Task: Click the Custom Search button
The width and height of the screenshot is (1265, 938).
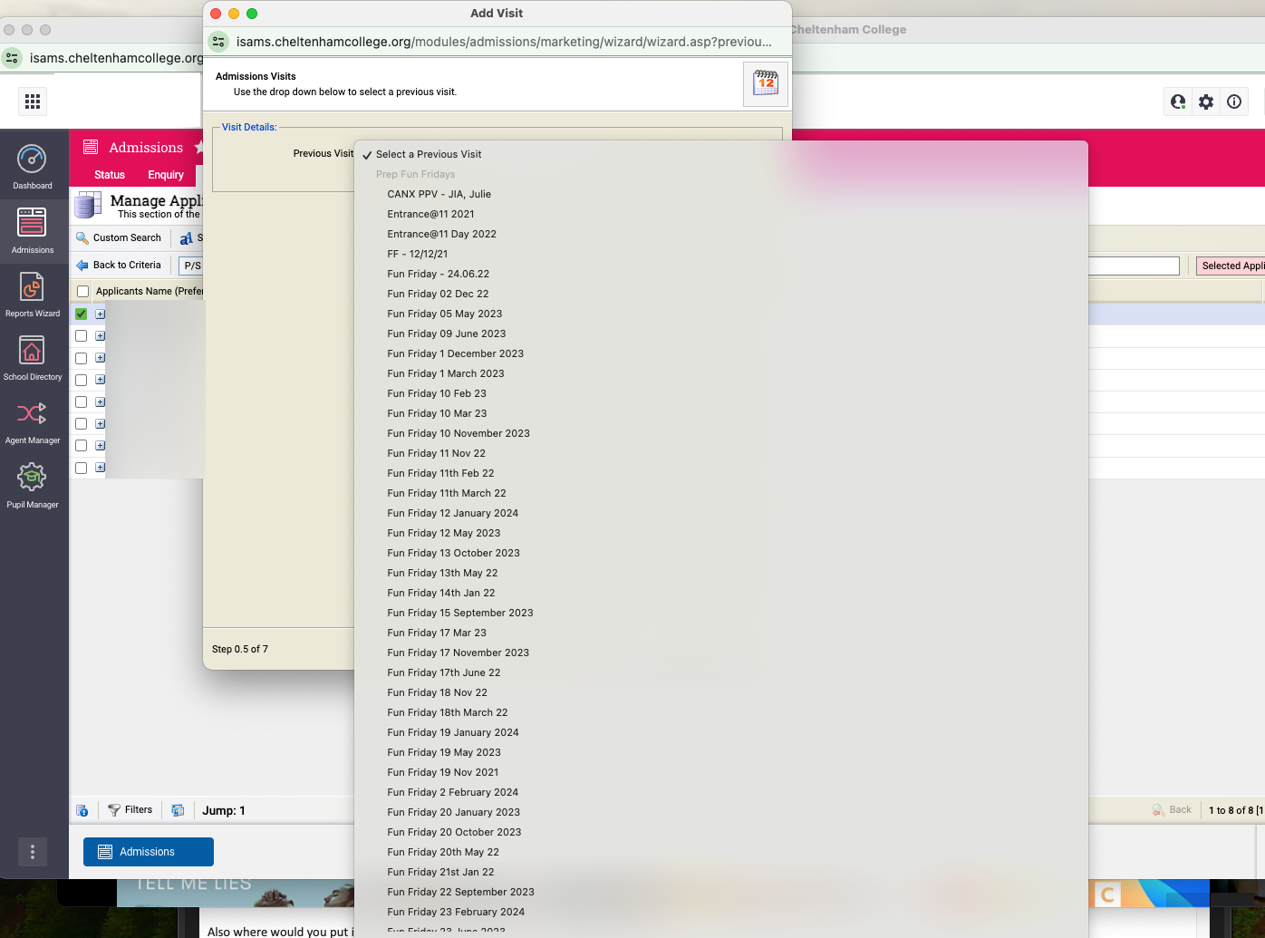Action: 119,237
